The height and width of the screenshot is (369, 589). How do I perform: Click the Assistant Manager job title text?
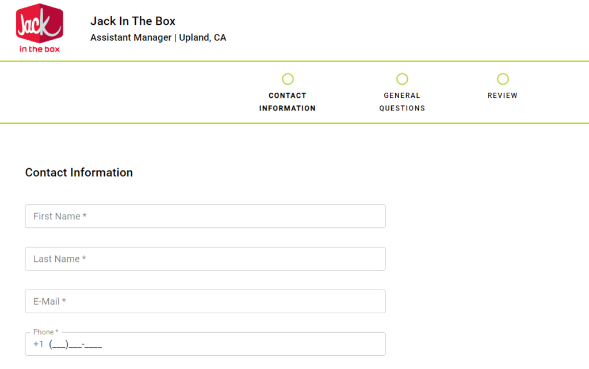[131, 37]
